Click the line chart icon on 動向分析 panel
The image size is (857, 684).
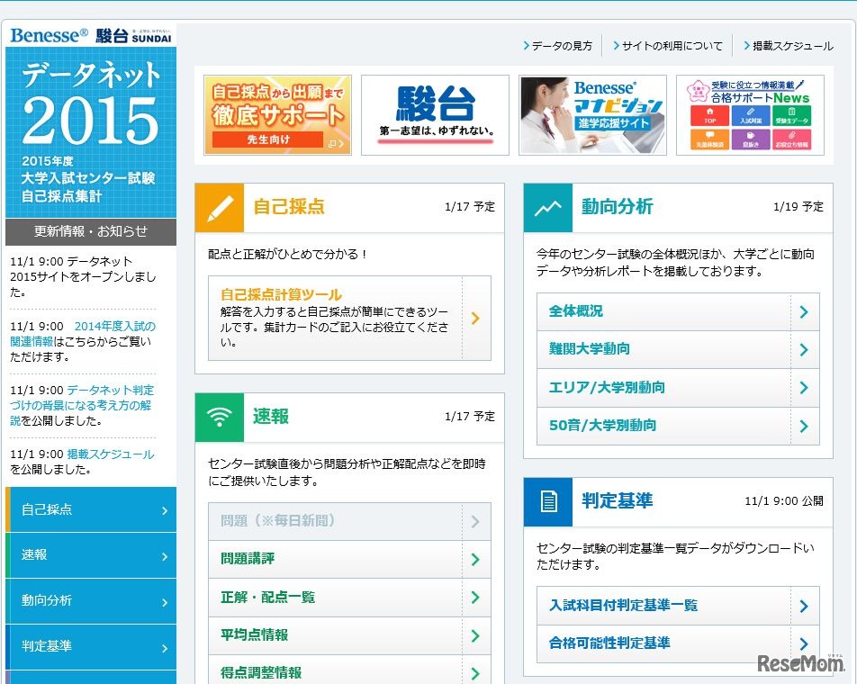pos(549,206)
